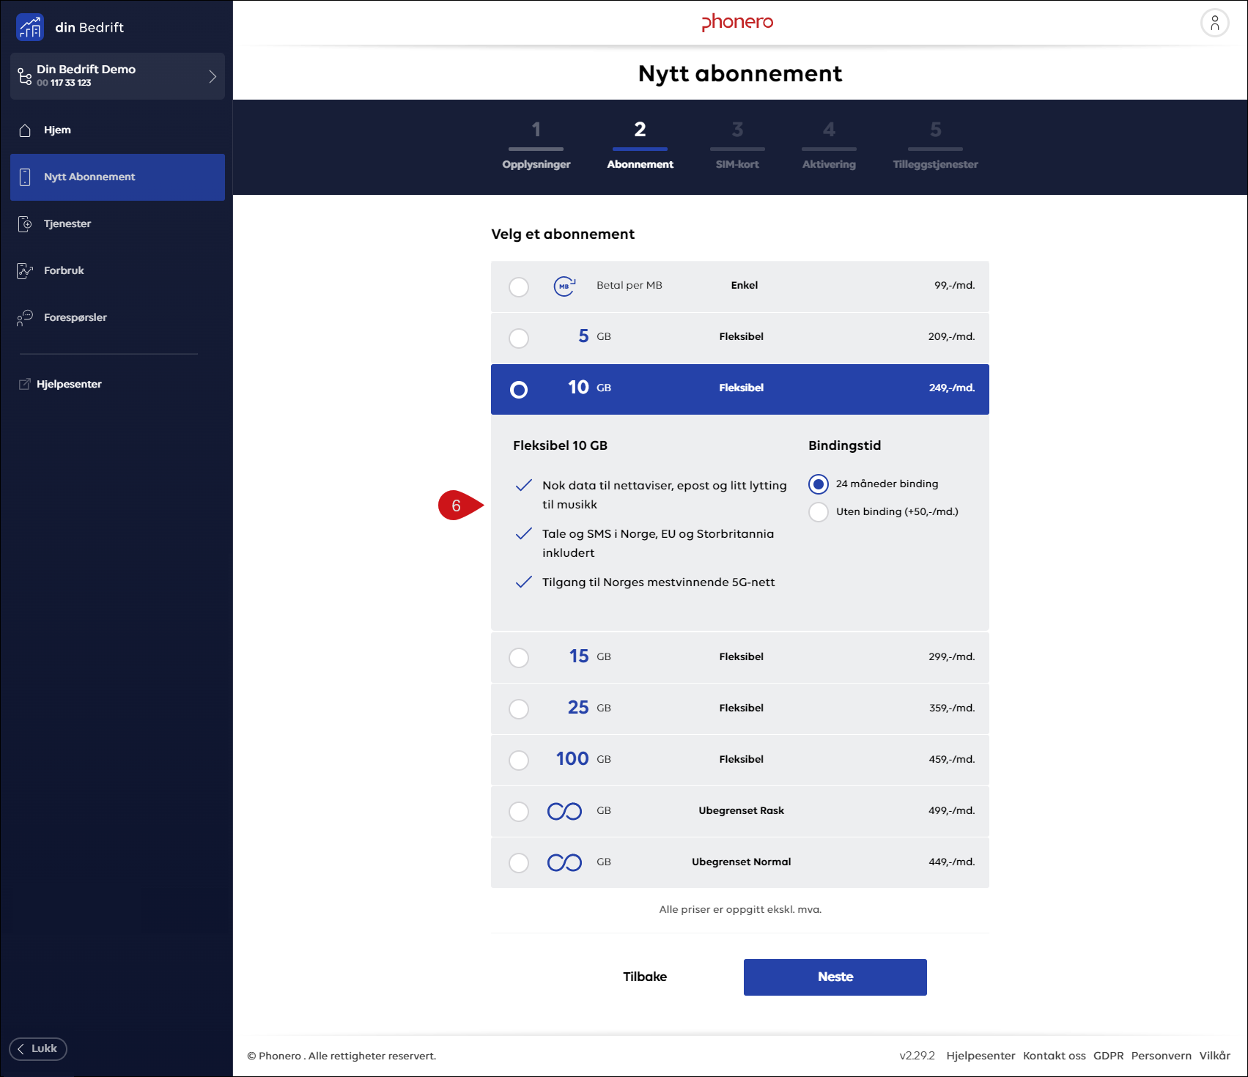Select the Ubegrenset Rask radio button
The width and height of the screenshot is (1248, 1077).
(519, 811)
